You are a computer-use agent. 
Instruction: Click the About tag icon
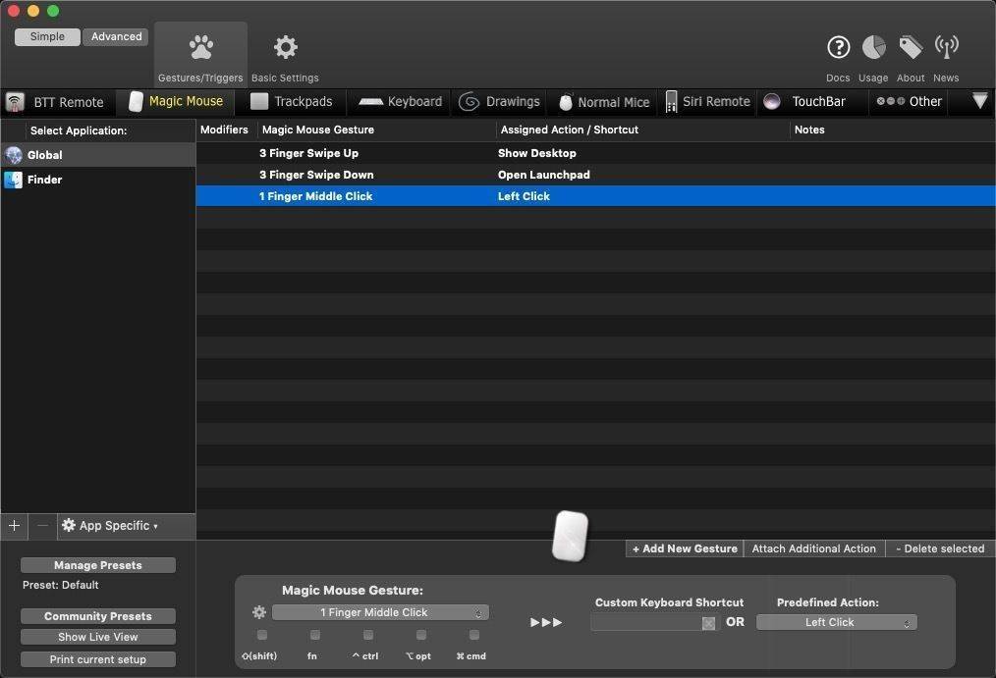911,47
